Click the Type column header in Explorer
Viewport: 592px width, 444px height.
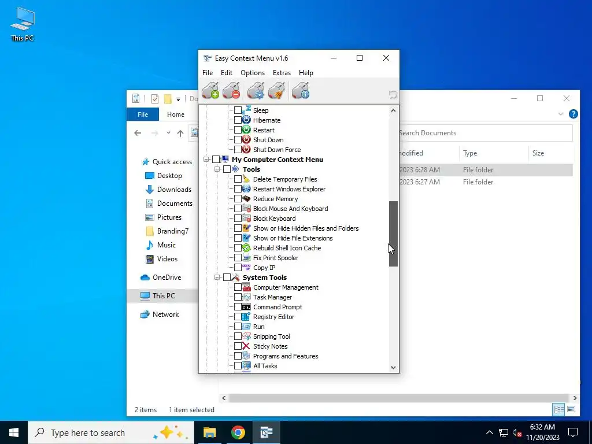point(494,153)
